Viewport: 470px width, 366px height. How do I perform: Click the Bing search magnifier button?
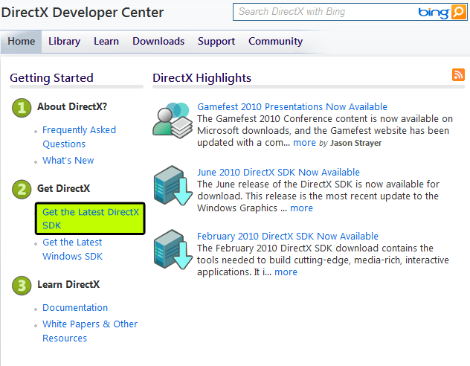coord(458,12)
